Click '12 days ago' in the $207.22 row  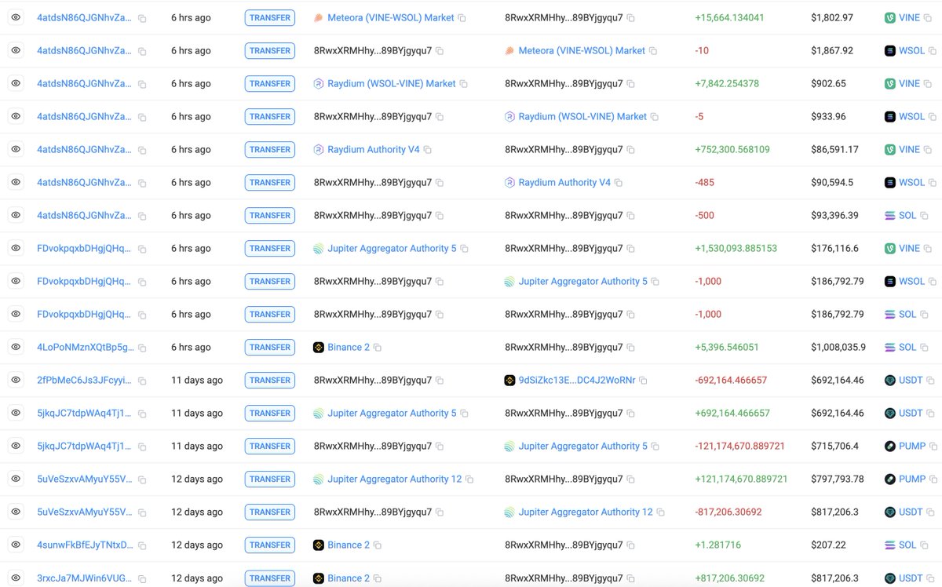pos(197,545)
